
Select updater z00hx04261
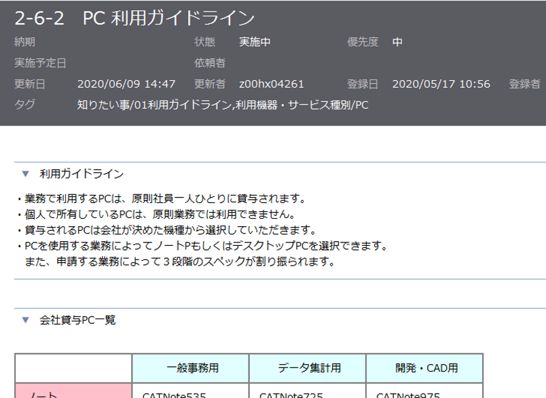coord(273,84)
